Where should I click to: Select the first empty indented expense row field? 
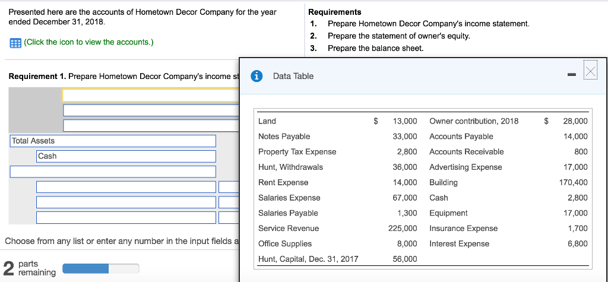[126, 187]
